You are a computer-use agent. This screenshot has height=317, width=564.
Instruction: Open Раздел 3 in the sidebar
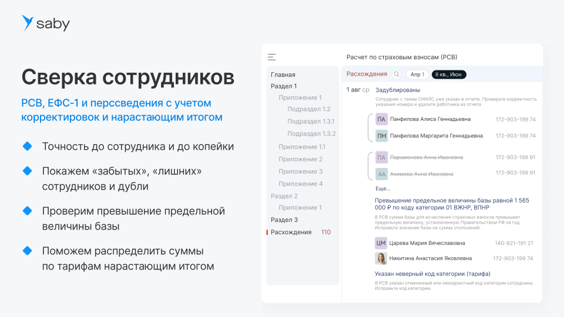[x=284, y=220]
